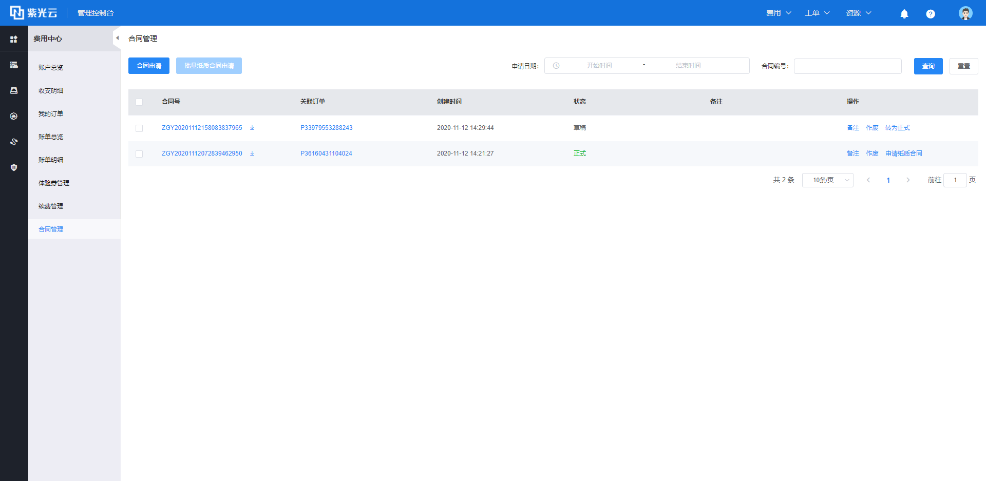Click 作废 for the 正式 contract row

tap(872, 153)
